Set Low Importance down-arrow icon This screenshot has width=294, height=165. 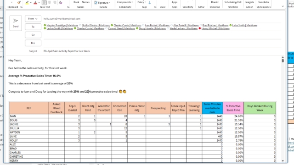tap(150, 3)
